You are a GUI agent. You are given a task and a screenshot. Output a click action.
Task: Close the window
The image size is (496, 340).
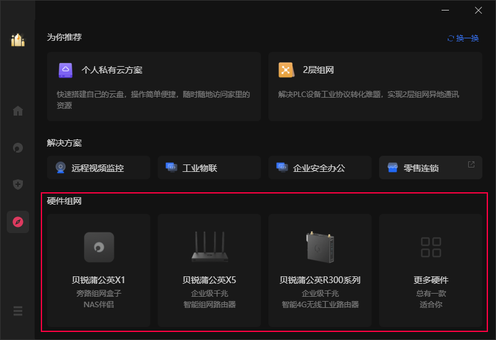tap(478, 10)
